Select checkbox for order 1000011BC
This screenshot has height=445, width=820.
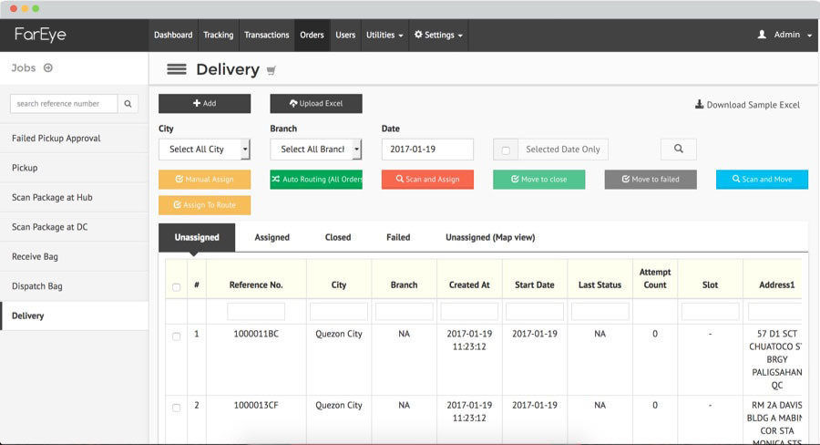point(177,336)
